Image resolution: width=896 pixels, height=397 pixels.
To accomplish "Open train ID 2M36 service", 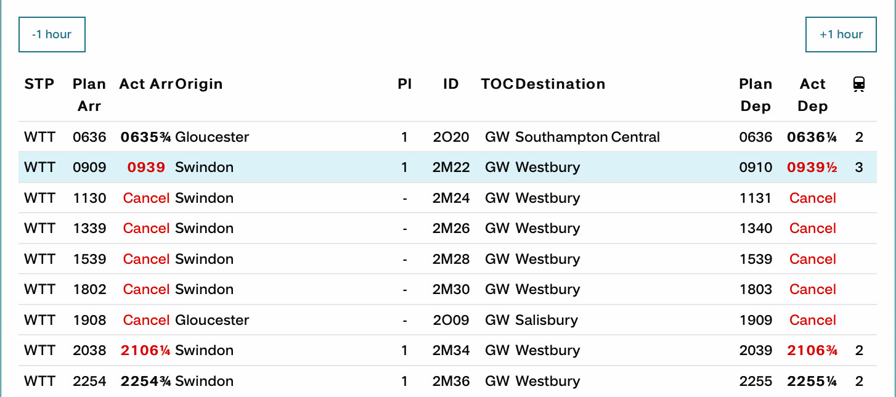I will 451,381.
